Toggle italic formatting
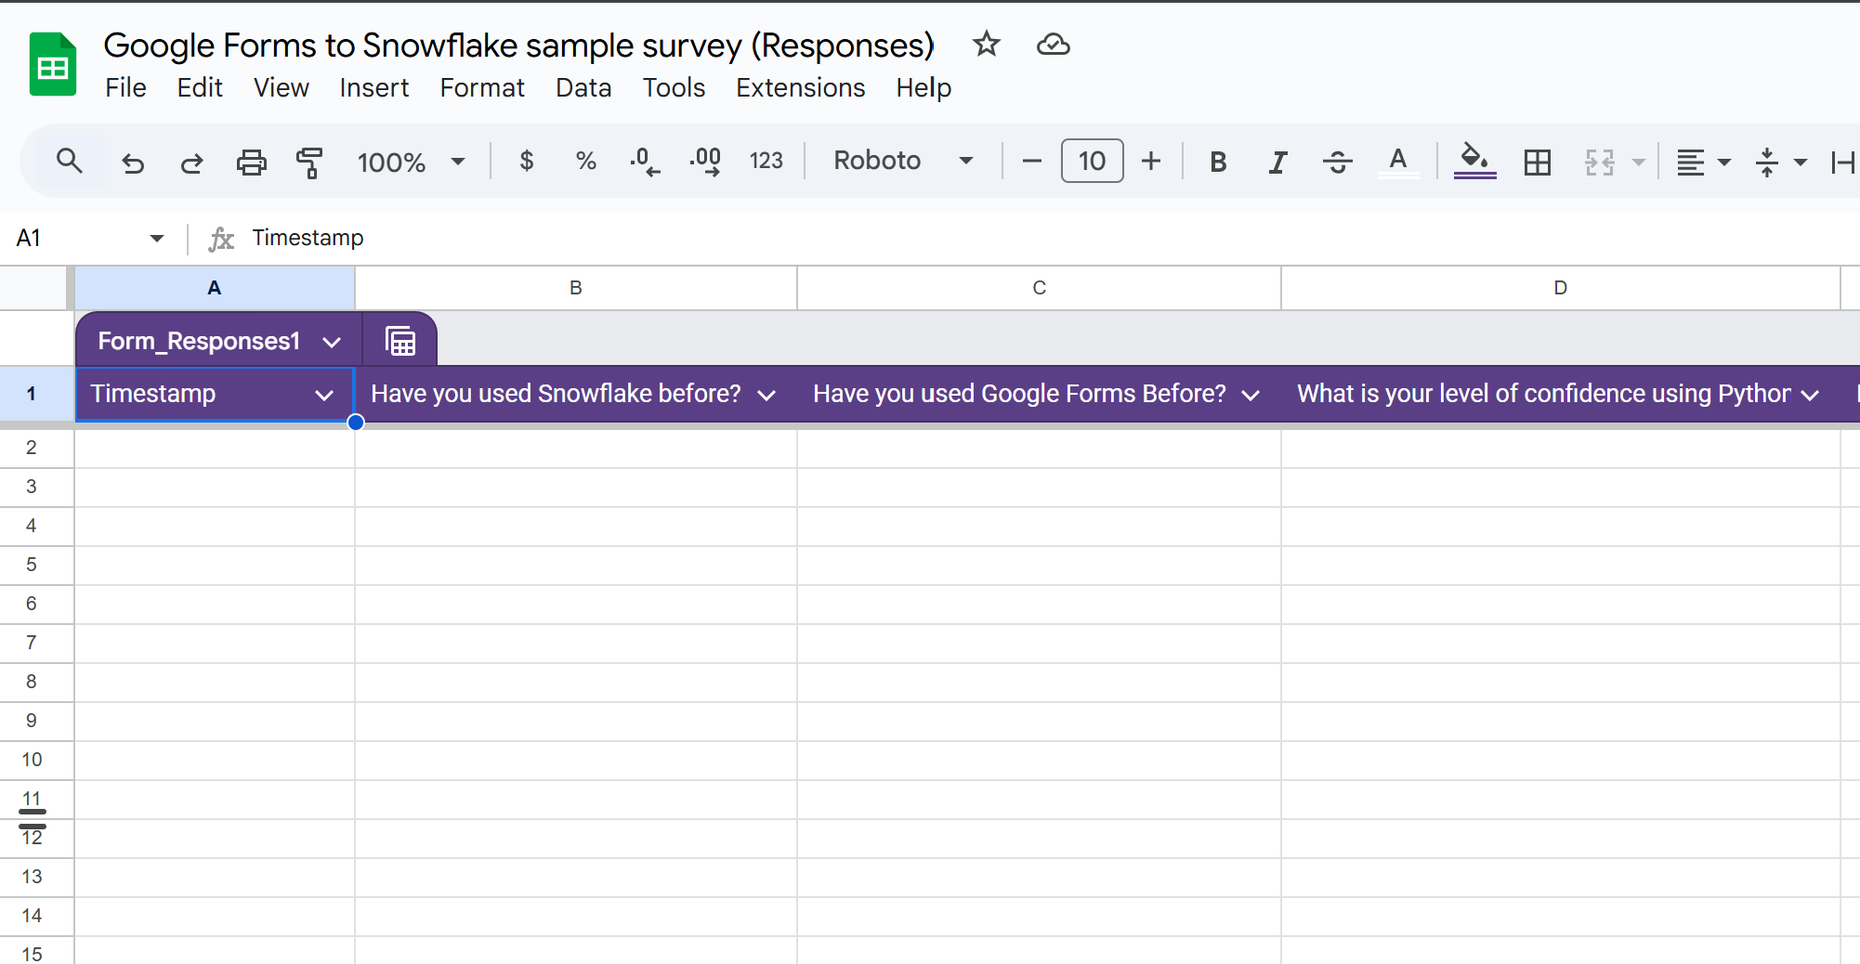1860x964 pixels. pos(1277,163)
